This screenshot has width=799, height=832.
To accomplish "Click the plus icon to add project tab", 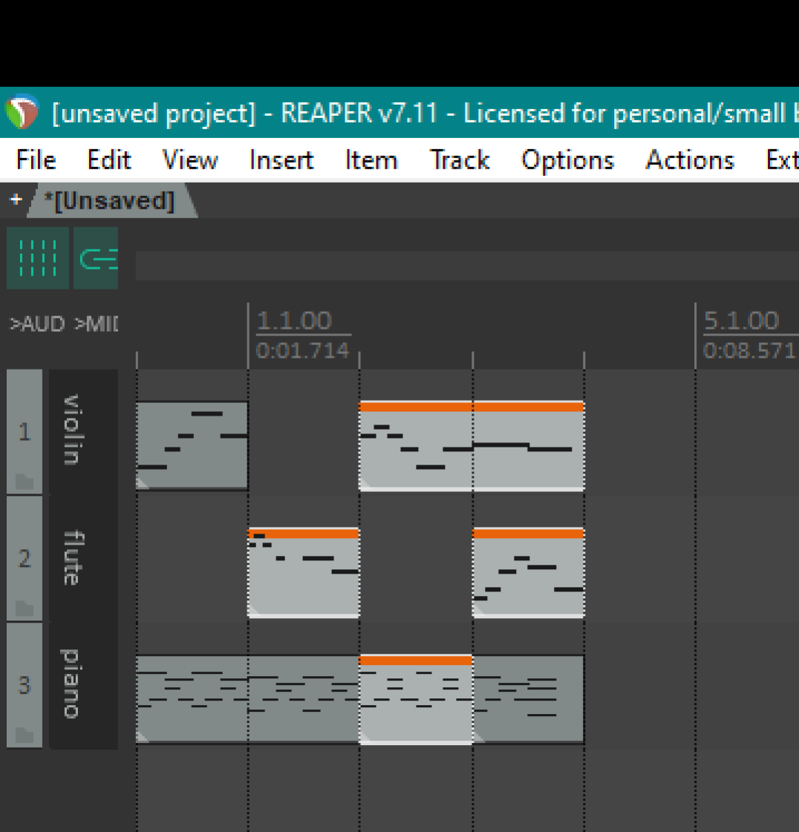I will tap(16, 200).
